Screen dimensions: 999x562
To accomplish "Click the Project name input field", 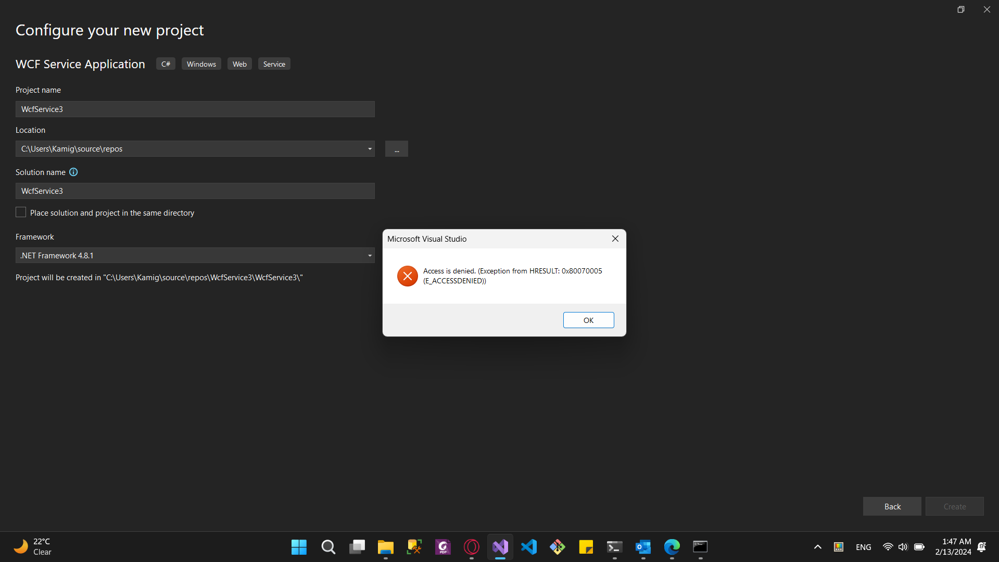I will (195, 109).
